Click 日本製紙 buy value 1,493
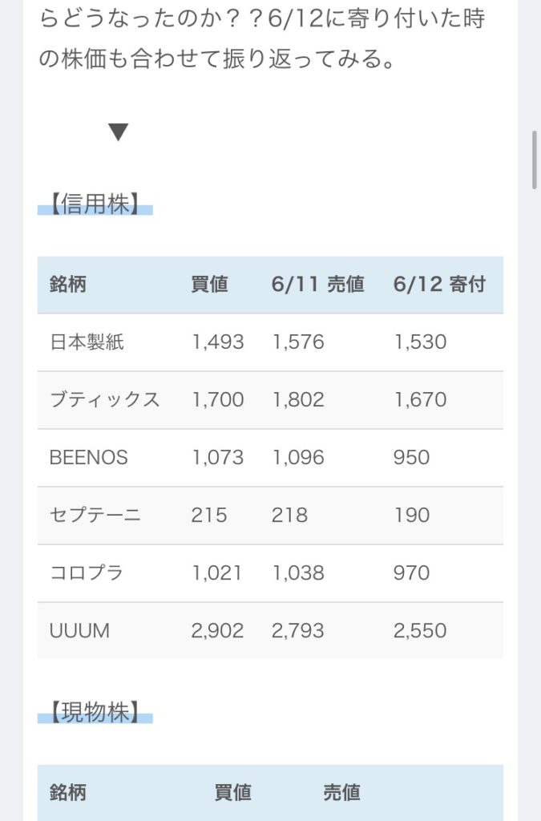Image resolution: width=541 pixels, height=821 pixels. pyautogui.click(x=218, y=342)
